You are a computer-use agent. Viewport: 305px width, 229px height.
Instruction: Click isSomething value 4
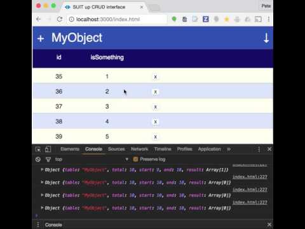(107, 121)
